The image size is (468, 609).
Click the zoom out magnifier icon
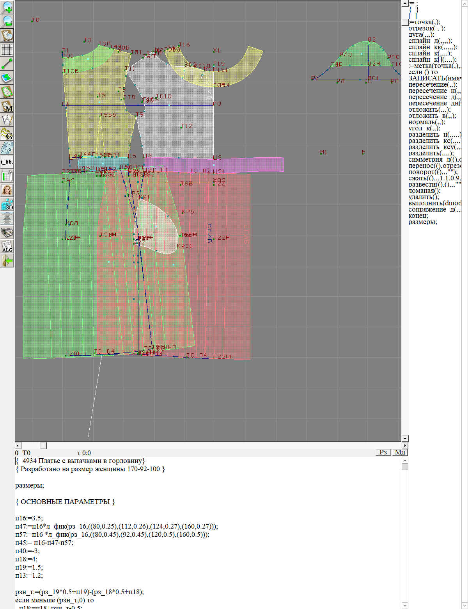pos(7,21)
